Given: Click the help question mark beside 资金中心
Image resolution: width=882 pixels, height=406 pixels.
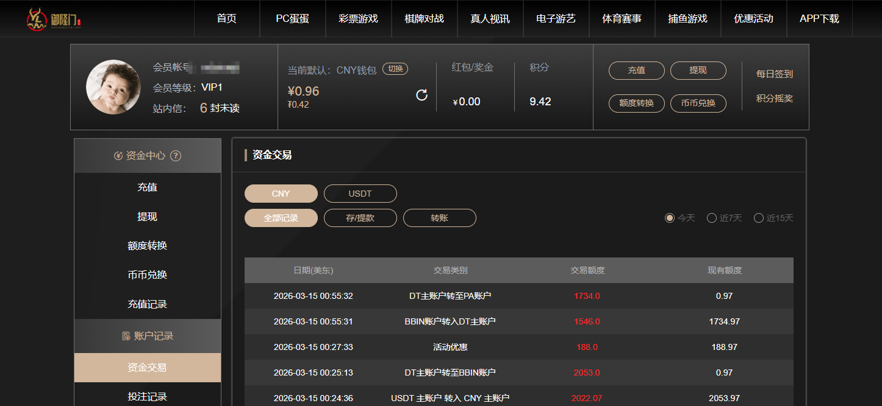Looking at the screenshot, I should [x=176, y=156].
